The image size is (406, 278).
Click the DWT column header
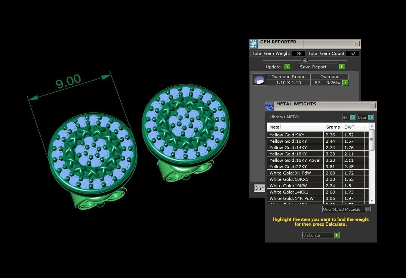(353, 127)
